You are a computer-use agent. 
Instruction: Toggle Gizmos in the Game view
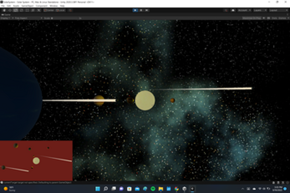coord(282,18)
